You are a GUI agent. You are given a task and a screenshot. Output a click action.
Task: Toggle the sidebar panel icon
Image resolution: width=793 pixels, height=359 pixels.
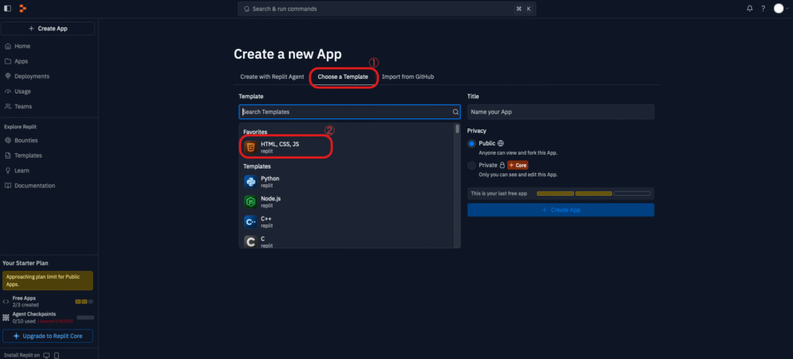(x=8, y=8)
